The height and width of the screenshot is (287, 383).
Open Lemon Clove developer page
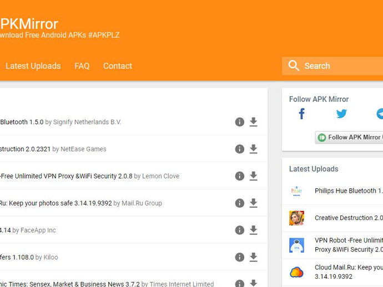pyautogui.click(x=160, y=176)
